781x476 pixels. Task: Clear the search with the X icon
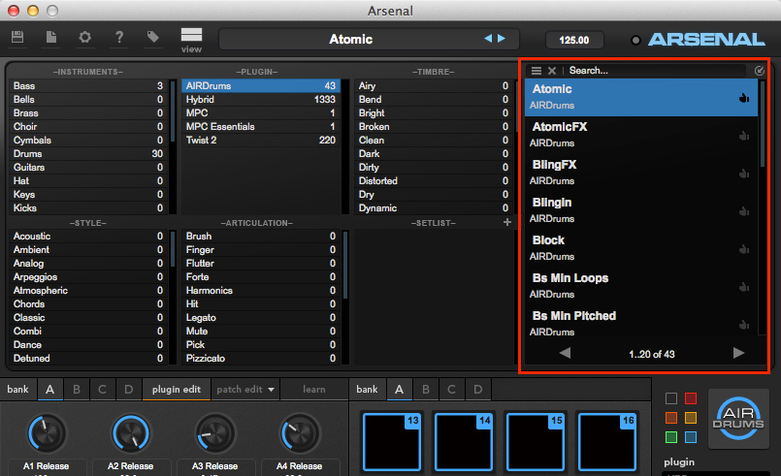coord(552,71)
